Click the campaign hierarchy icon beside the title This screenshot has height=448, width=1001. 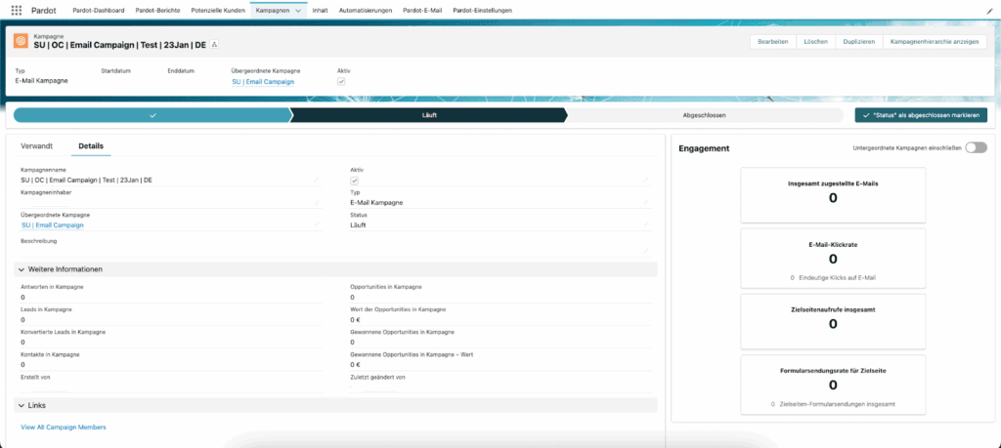click(214, 45)
